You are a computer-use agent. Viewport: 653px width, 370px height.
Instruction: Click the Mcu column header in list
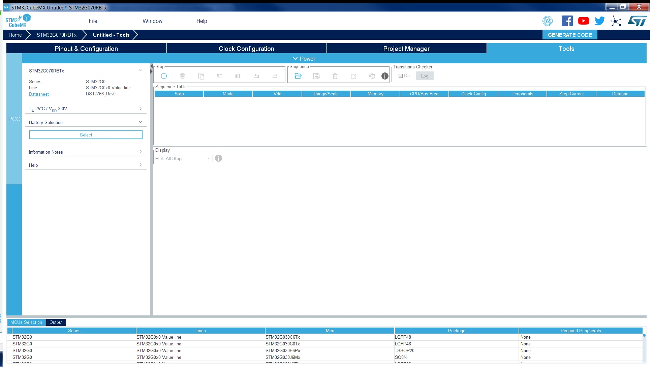coord(330,331)
